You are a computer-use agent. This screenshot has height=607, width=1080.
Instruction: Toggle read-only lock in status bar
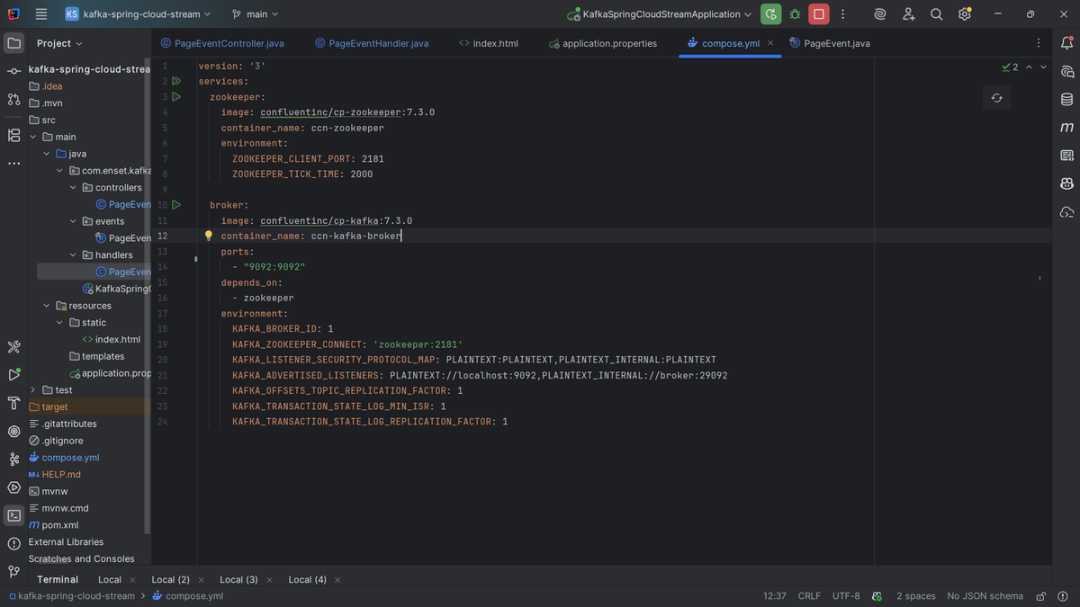[1040, 595]
